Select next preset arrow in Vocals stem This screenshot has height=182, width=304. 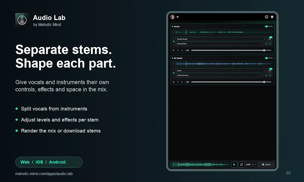[x=270, y=44]
